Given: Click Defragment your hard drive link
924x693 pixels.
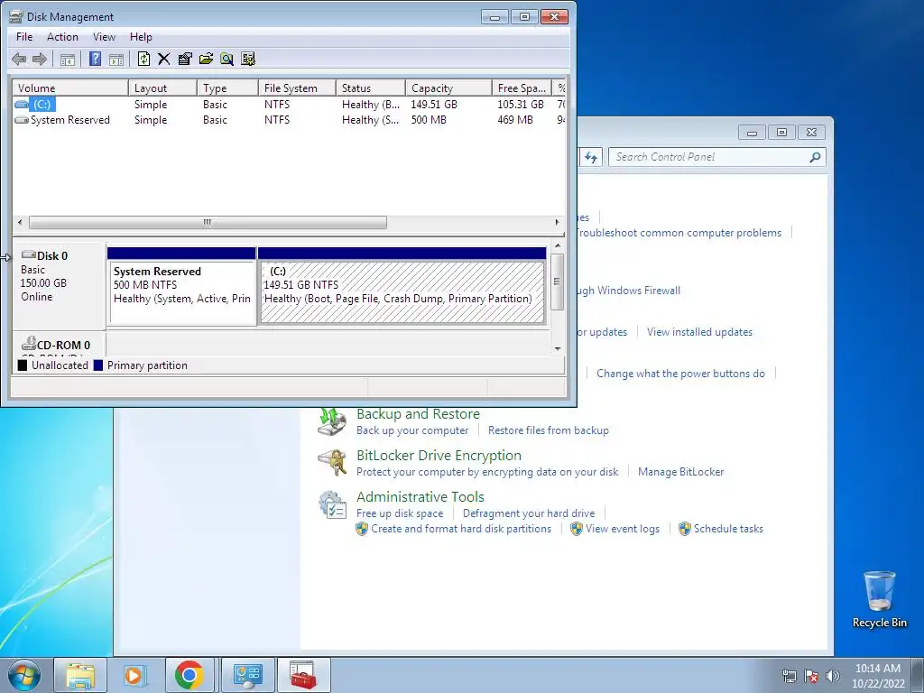Looking at the screenshot, I should (529, 513).
